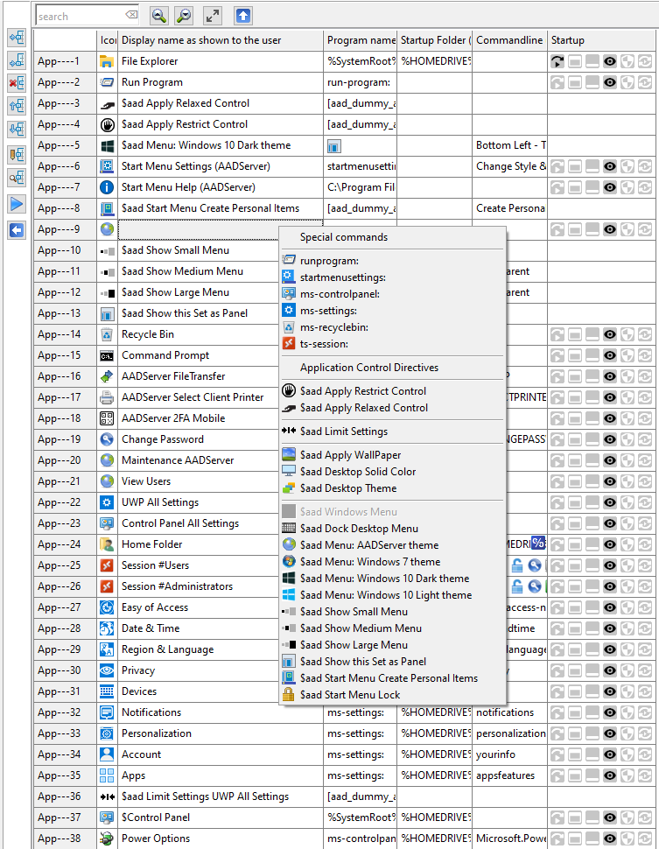Click the blue play triangle sidebar icon
The width and height of the screenshot is (659, 849).
pyautogui.click(x=17, y=204)
